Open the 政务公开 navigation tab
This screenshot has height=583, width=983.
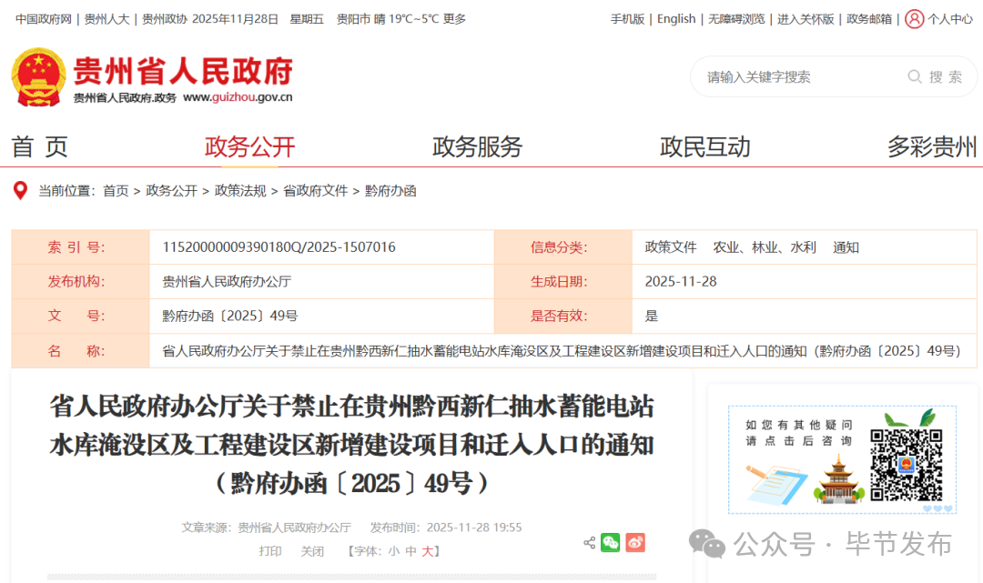tap(249, 146)
